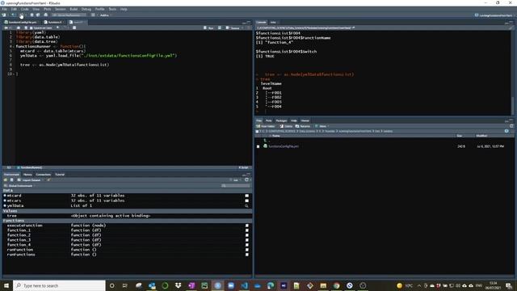Open the Code menu

[25, 9]
